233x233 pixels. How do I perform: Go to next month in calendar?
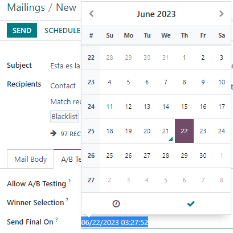coord(221,14)
